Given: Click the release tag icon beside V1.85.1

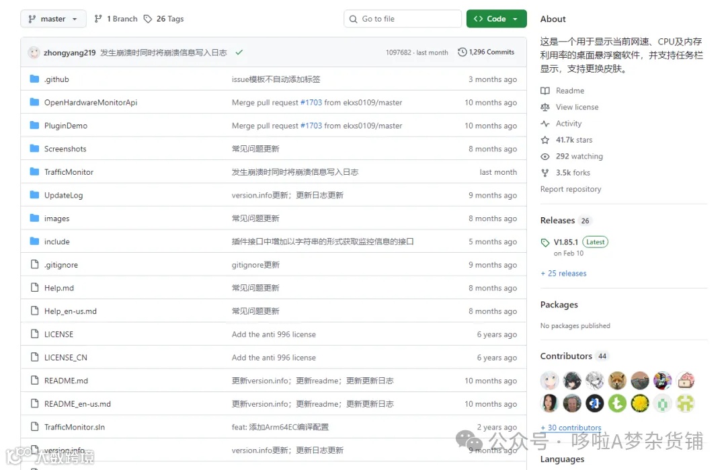Looking at the screenshot, I should point(545,242).
